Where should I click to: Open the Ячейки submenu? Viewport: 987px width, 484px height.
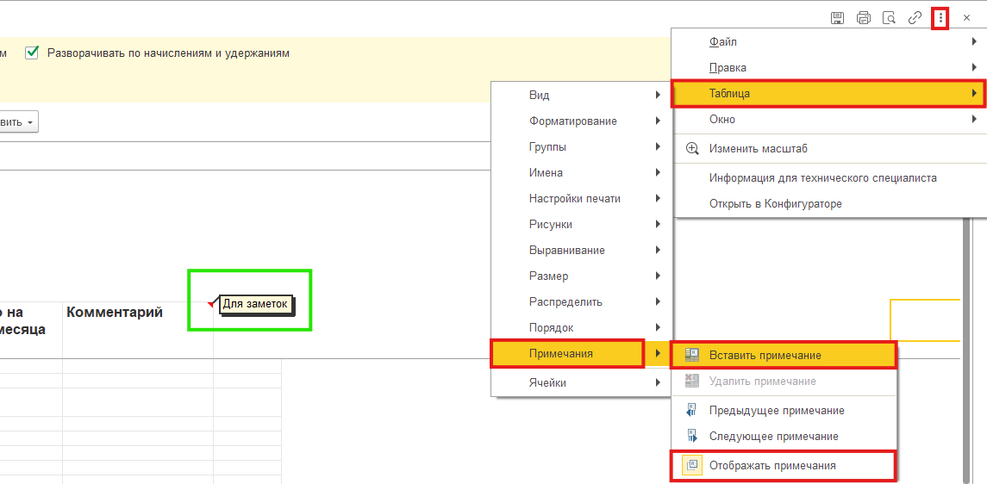[x=582, y=382]
